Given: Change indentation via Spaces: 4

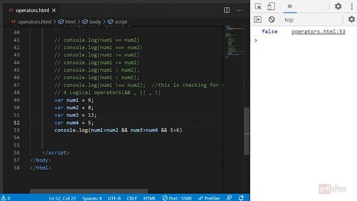Looking at the screenshot, I should pyautogui.click(x=92, y=198).
